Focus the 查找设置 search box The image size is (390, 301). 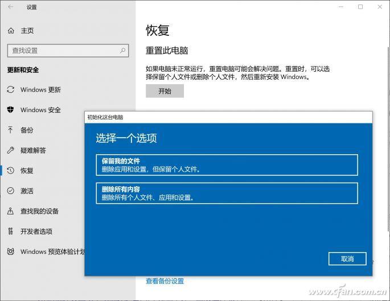(68, 51)
